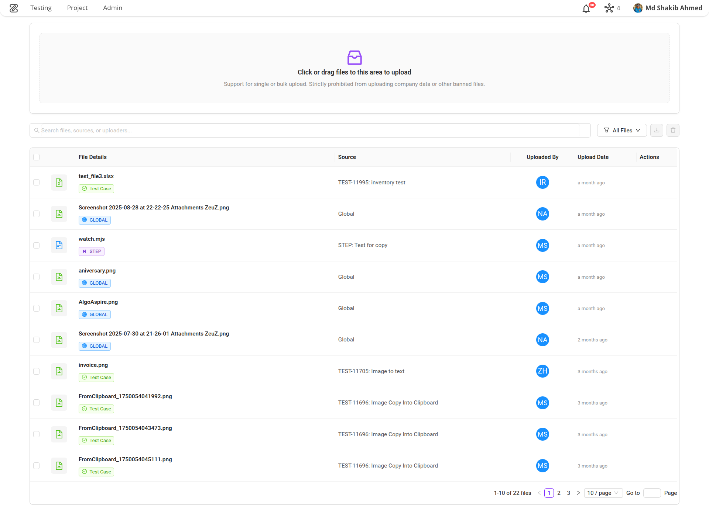Open the network nodes icon showing 4
This screenshot has height=507, width=709.
(x=609, y=8)
